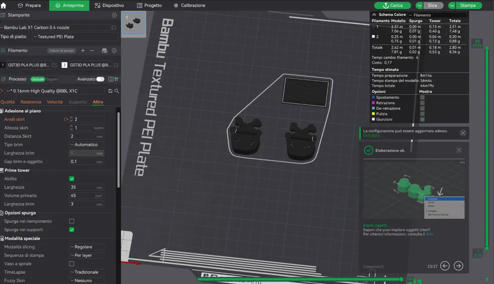The width and height of the screenshot is (494, 284).
Task: Click filament 2 color swatch
Action: [x=64, y=65]
